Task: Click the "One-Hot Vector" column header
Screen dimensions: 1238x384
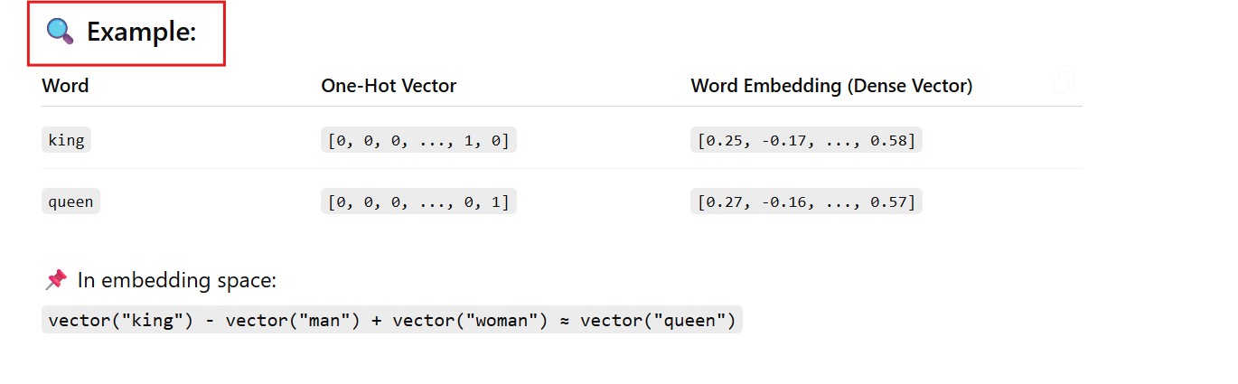Action: [x=389, y=86]
